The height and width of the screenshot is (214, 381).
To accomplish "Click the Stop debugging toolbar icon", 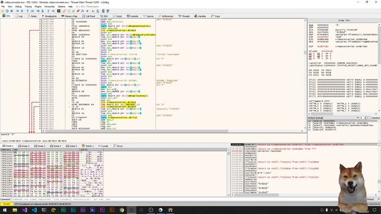I will click(11, 11).
